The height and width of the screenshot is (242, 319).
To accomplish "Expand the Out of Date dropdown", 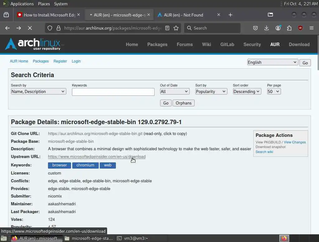I will (x=174, y=91).
